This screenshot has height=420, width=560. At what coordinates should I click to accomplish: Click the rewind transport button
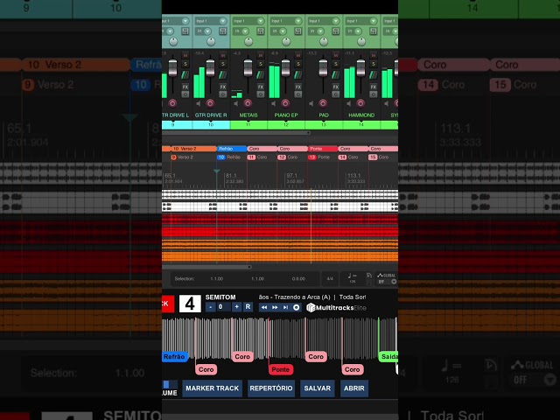[264, 307]
